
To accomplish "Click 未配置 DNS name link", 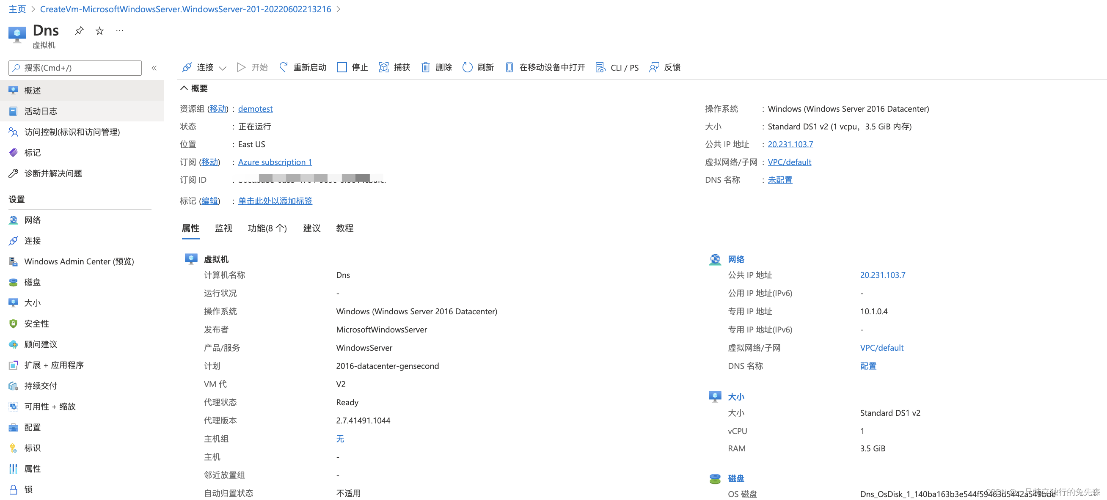I will point(780,179).
